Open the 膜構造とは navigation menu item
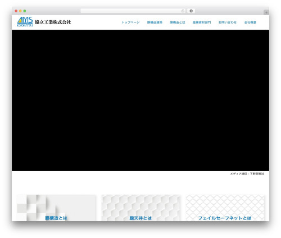The height and width of the screenshot is (238, 281). (x=178, y=23)
